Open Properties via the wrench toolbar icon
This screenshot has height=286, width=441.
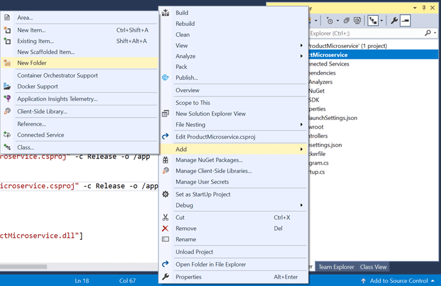pyautogui.click(x=394, y=20)
